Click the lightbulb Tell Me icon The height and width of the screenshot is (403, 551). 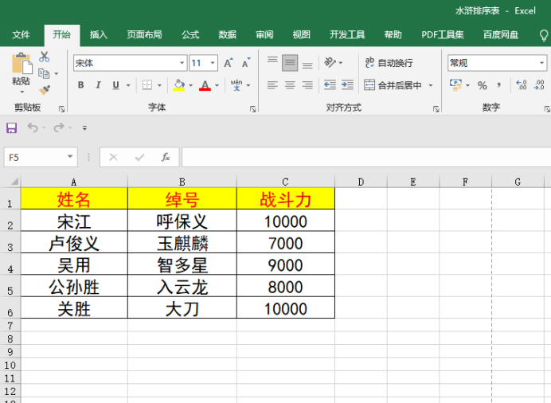point(543,35)
